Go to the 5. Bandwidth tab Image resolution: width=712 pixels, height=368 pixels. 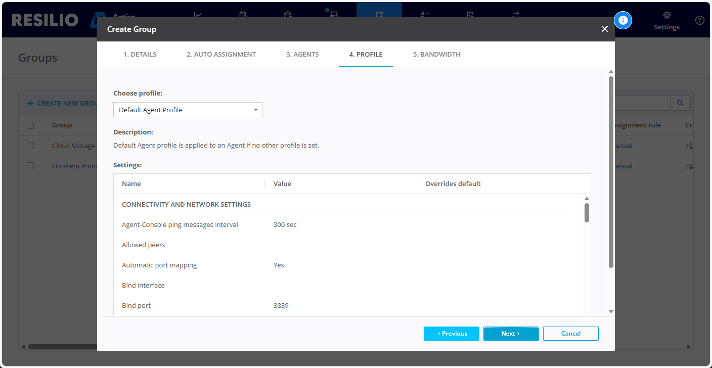click(x=436, y=55)
